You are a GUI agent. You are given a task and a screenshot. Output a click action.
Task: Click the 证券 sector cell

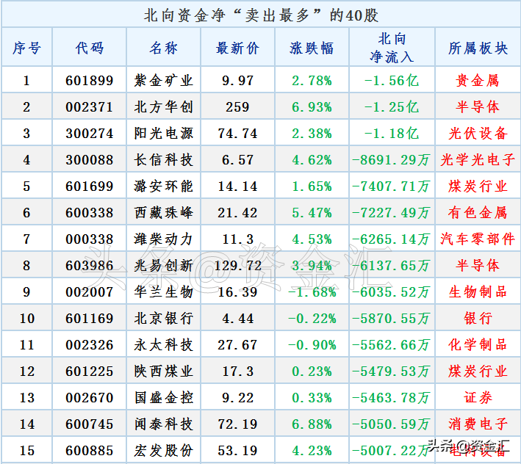point(478,398)
